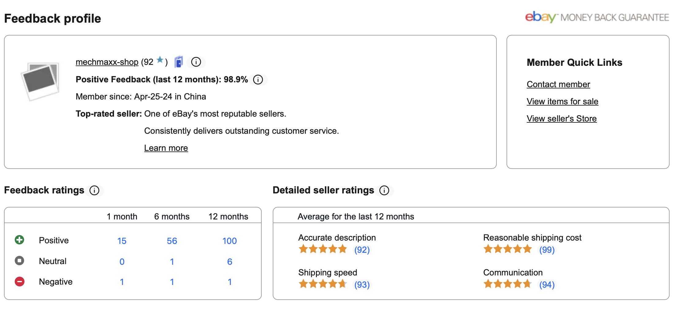Open the Contact member link
Viewport: 676px width, 314px height.
(558, 84)
